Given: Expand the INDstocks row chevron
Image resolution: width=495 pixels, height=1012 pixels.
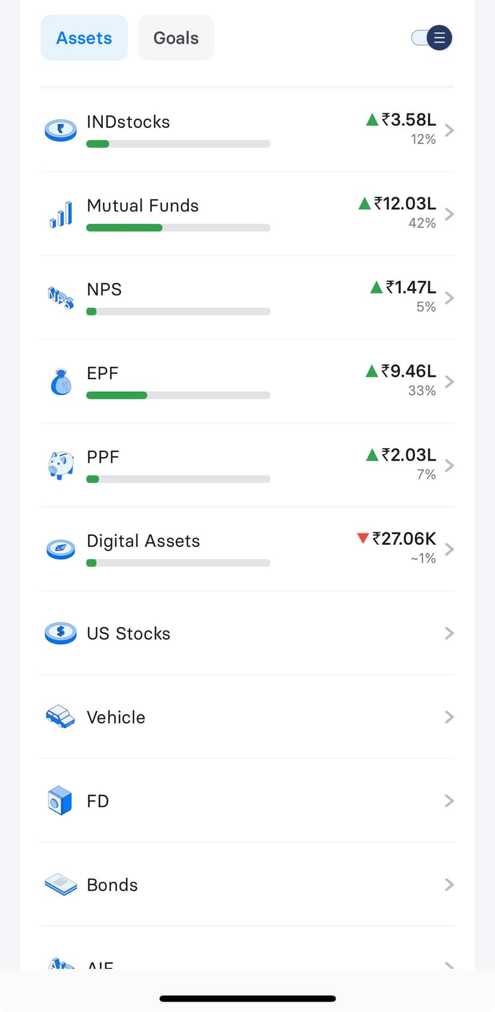Looking at the screenshot, I should click(450, 130).
